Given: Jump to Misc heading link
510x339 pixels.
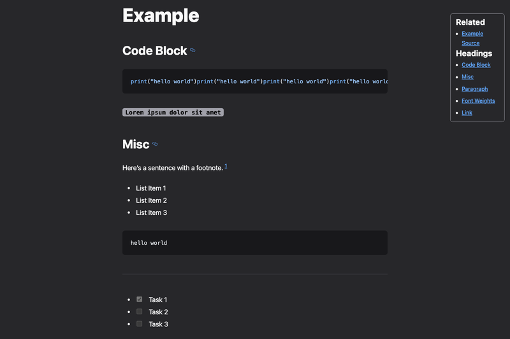Looking at the screenshot, I should point(467,77).
